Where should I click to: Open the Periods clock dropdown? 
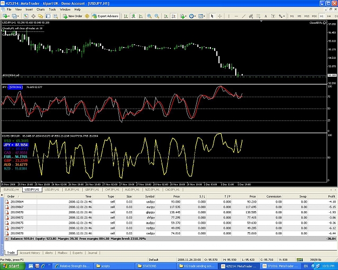click(x=193, y=16)
